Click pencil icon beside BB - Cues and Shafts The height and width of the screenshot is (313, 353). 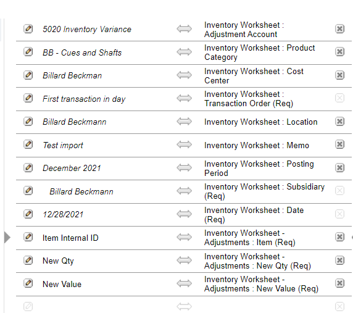pos(28,52)
